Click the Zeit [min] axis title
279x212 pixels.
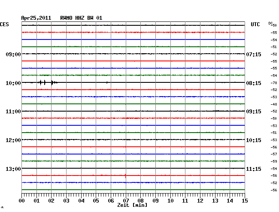point(132,205)
